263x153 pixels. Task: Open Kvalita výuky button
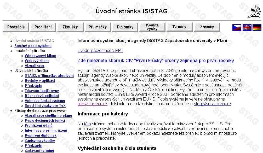152,27
